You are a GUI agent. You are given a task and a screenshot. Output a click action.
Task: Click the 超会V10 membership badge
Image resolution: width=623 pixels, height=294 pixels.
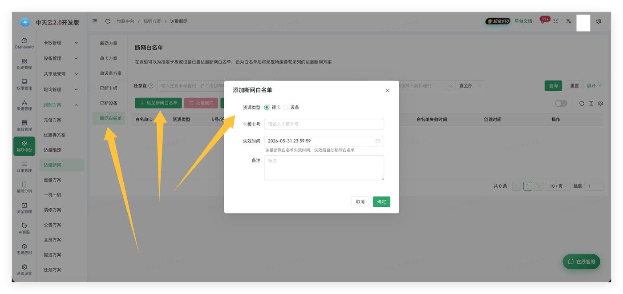[498, 21]
